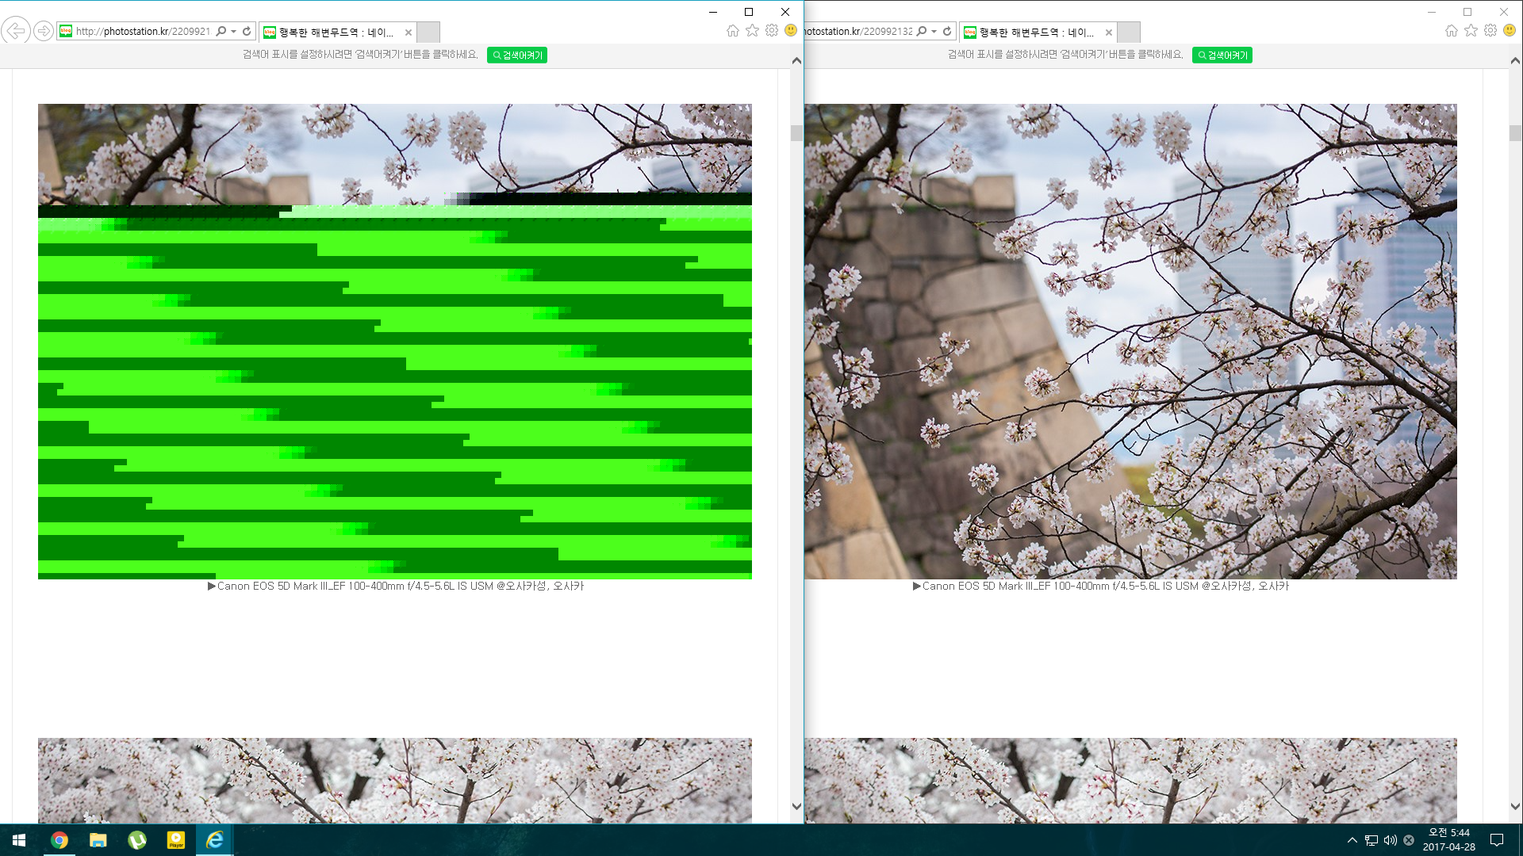Open a new tab in the right browser window
Screen dimensions: 1523x856
coord(1129,32)
